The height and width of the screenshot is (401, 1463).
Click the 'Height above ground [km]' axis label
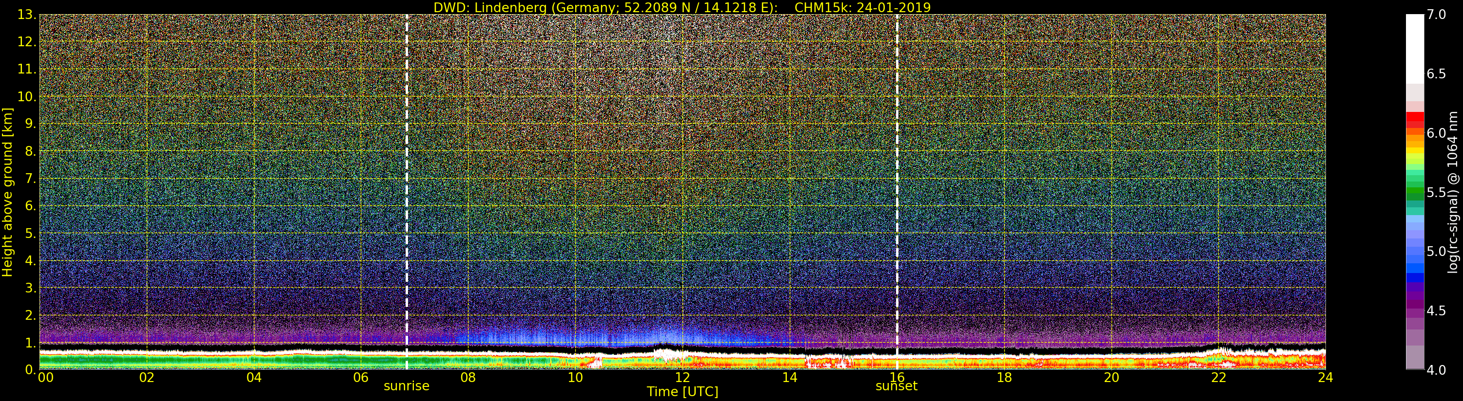[x=7, y=192]
